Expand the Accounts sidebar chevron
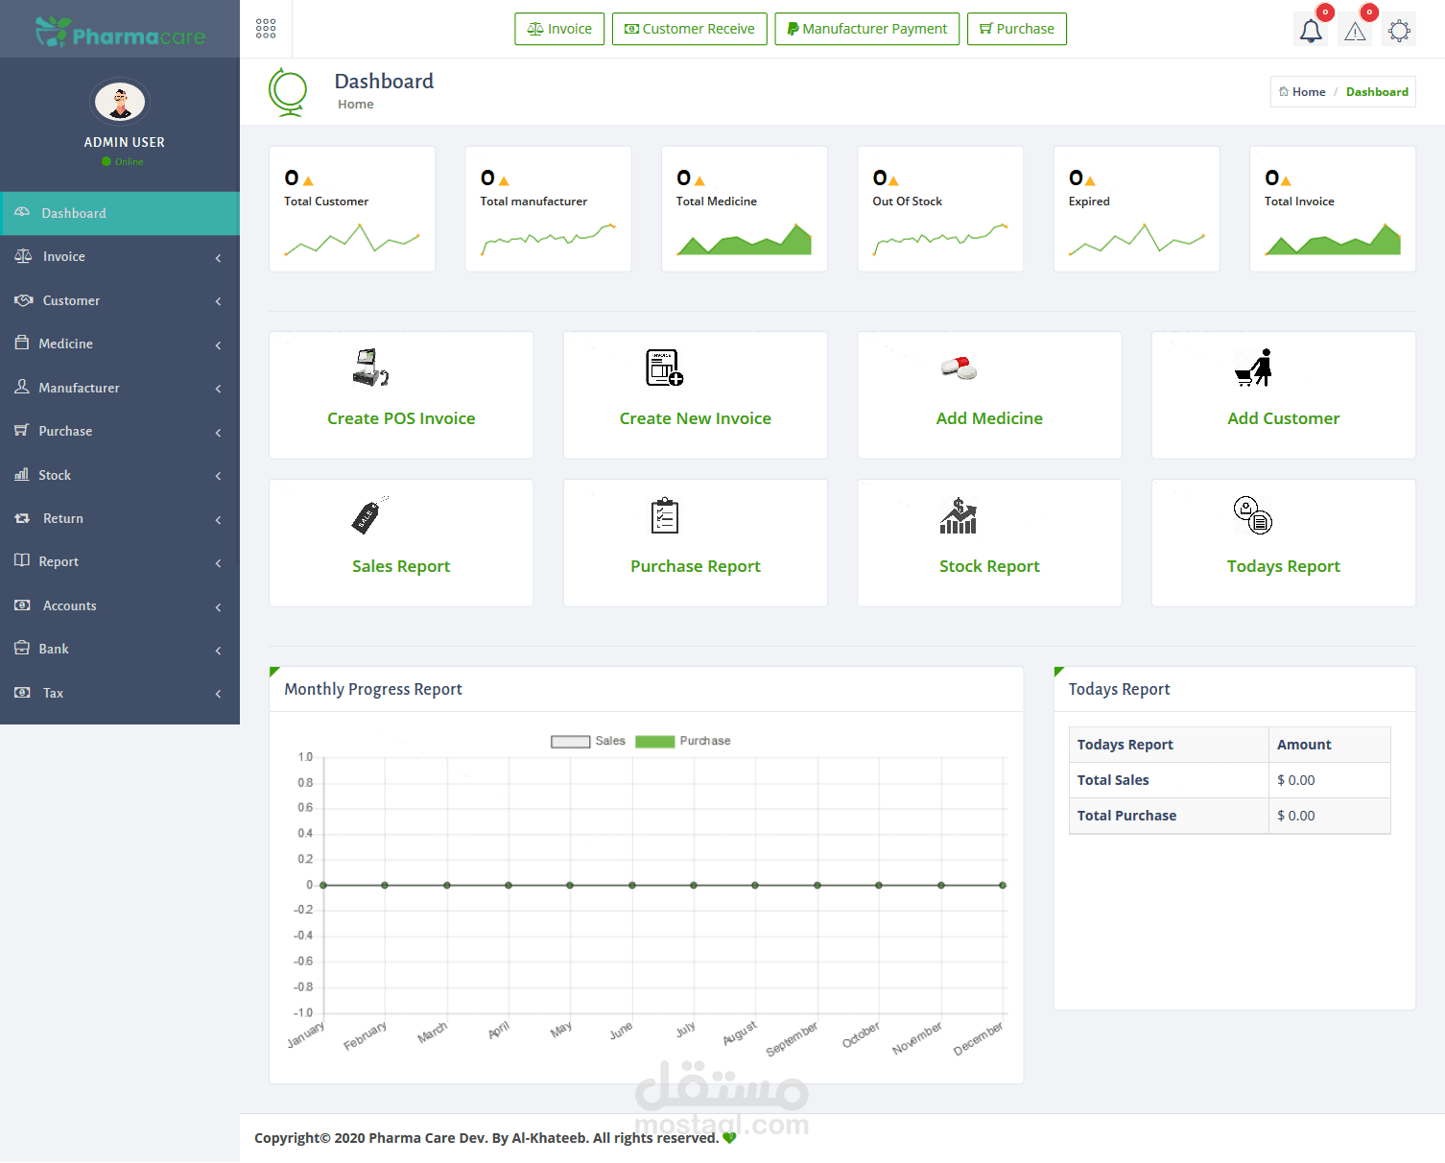 (219, 606)
